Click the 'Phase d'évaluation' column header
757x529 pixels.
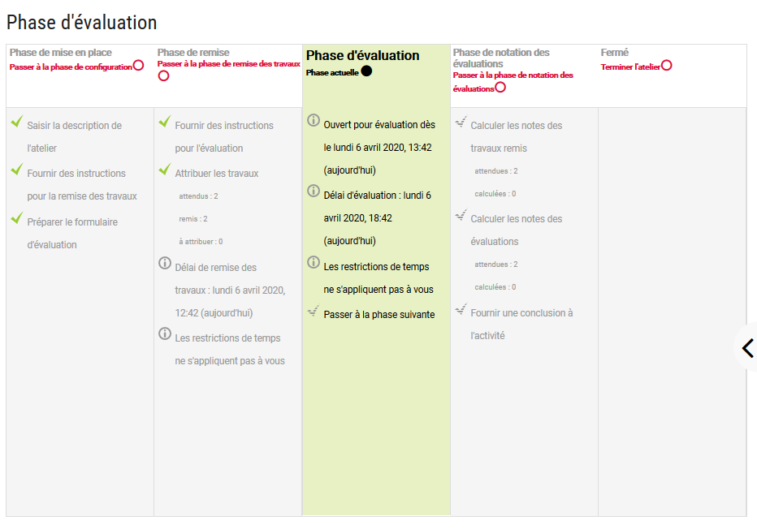pos(362,55)
